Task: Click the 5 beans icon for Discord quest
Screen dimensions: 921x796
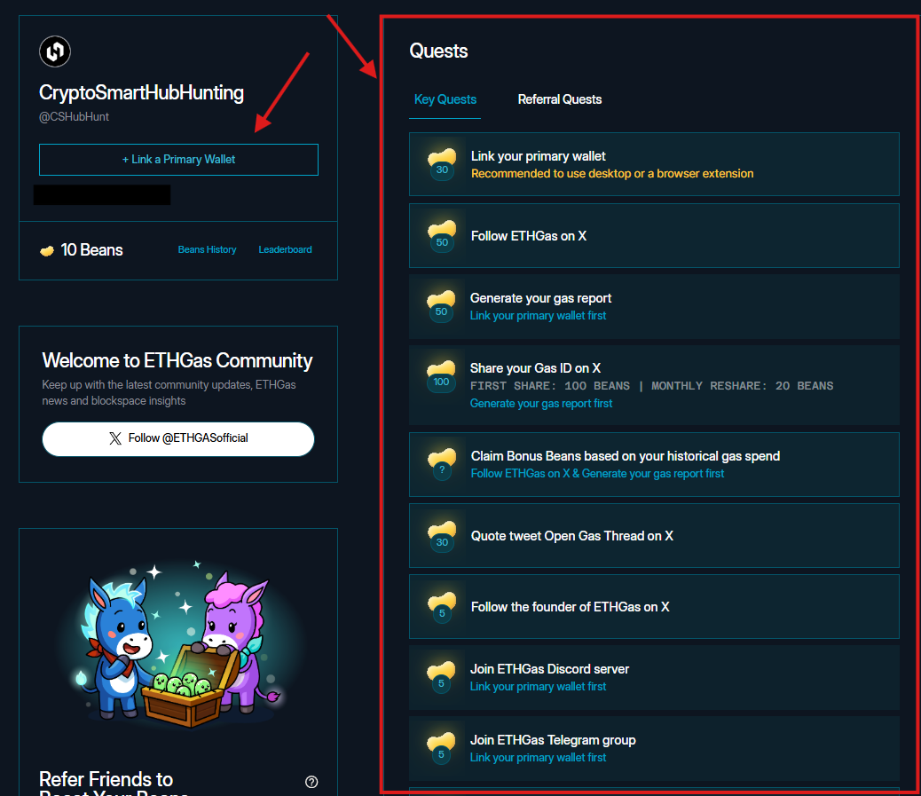Action: tap(441, 678)
